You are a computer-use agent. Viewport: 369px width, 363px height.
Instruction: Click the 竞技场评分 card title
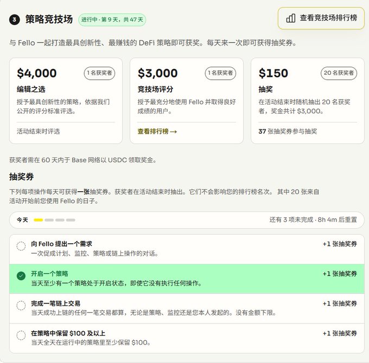click(155, 89)
